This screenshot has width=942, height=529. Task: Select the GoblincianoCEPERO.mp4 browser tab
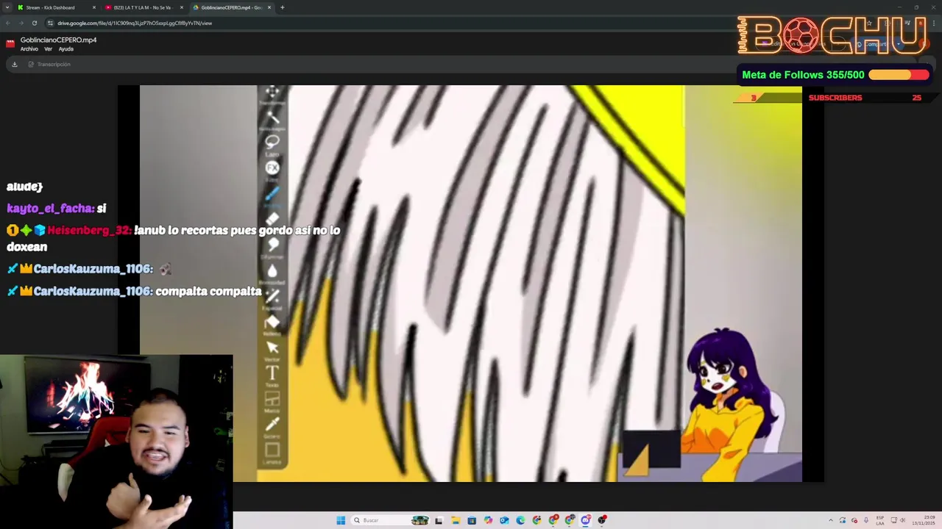point(231,7)
